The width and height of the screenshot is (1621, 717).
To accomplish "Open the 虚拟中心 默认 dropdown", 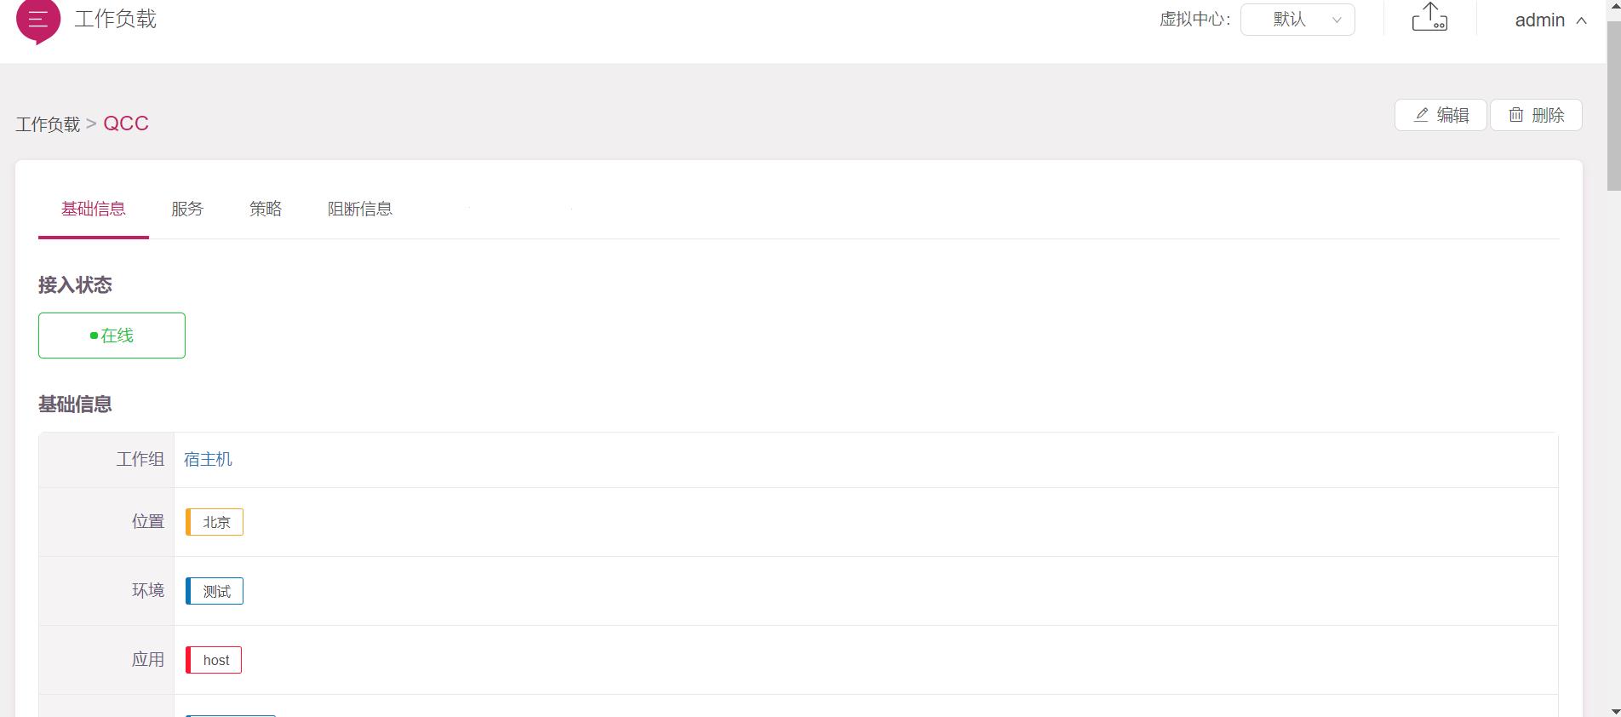I will (x=1297, y=20).
